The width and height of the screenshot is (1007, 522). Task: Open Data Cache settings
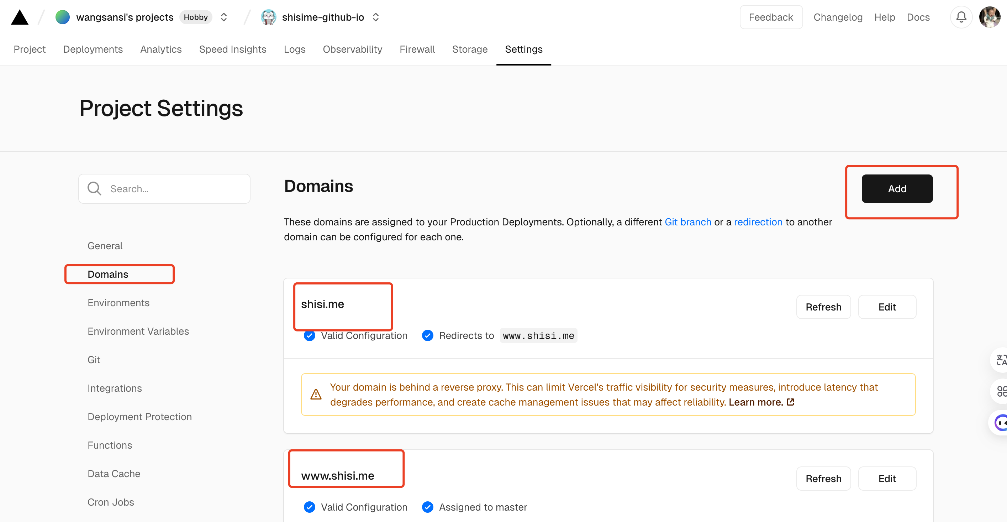114,474
